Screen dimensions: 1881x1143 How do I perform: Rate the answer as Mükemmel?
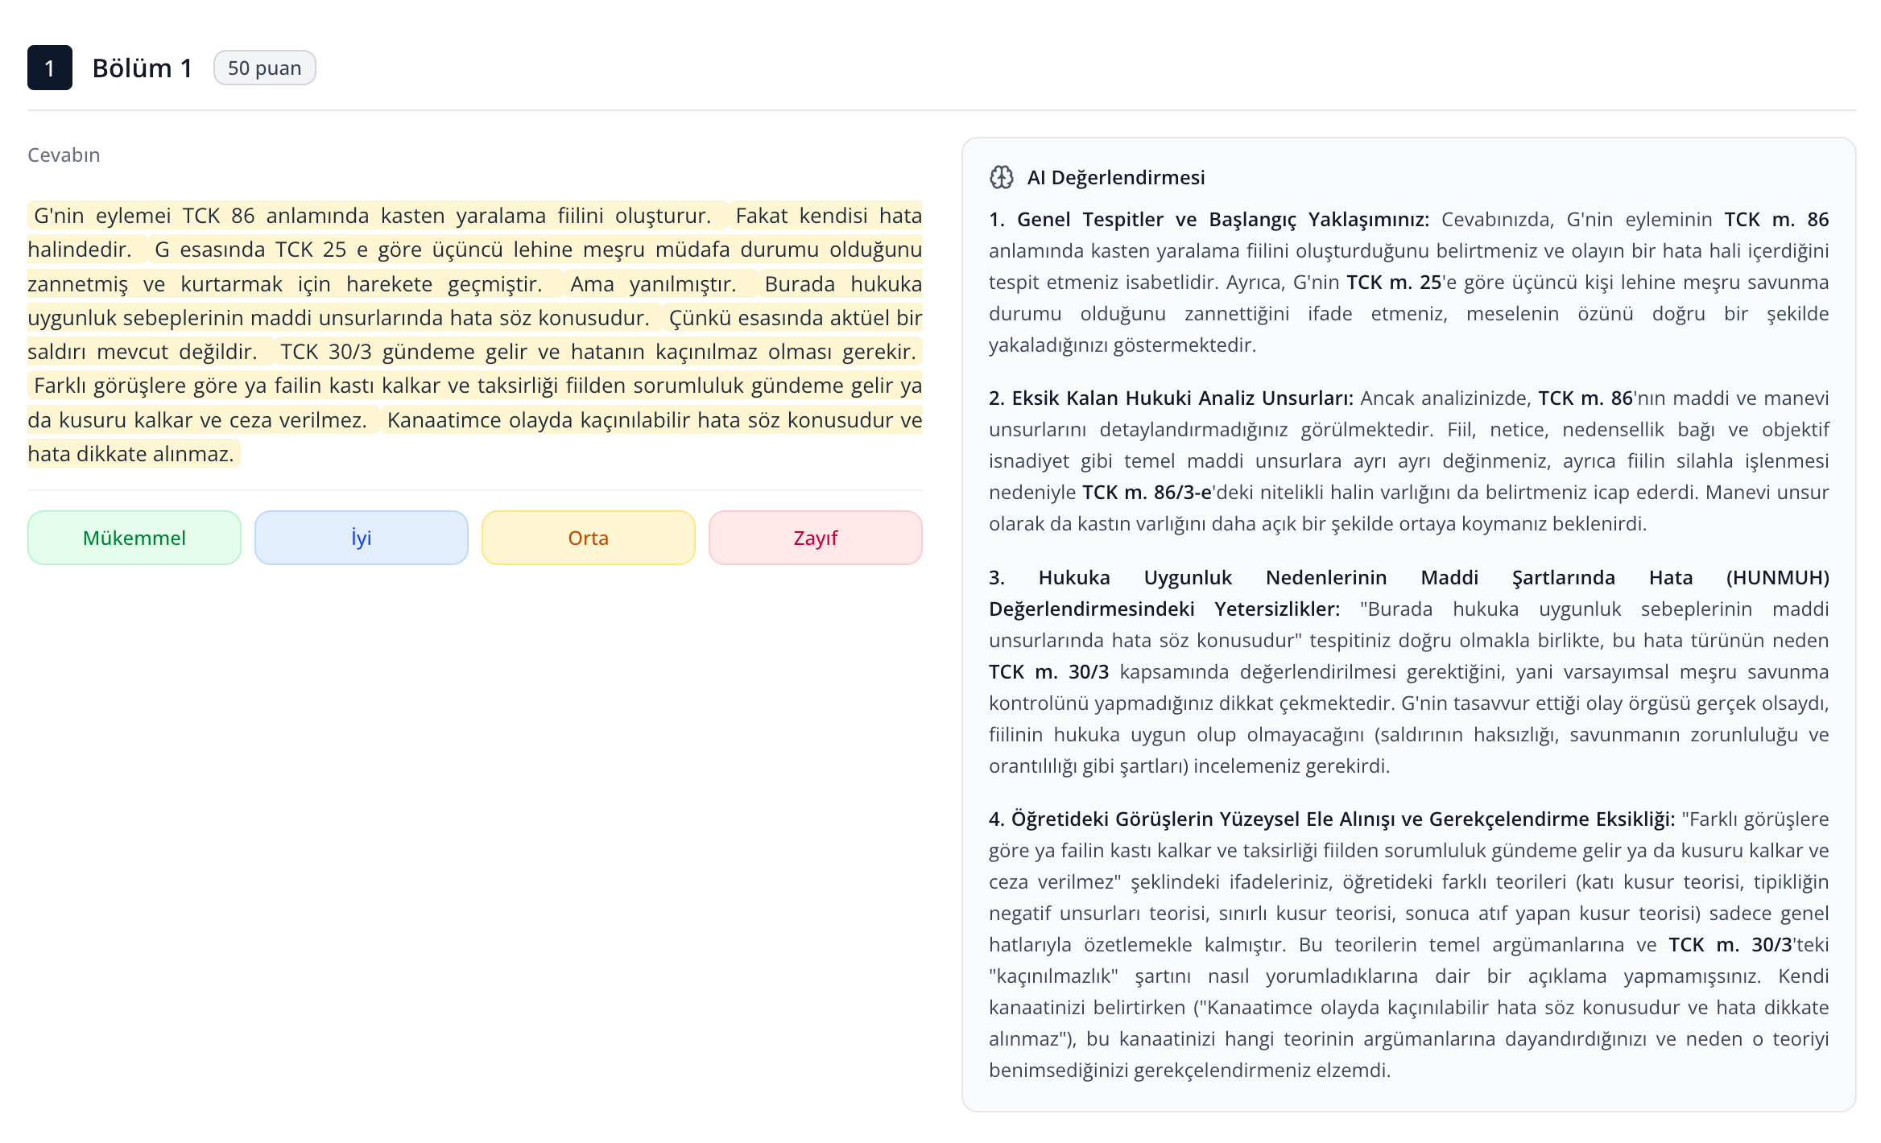pyautogui.click(x=134, y=538)
